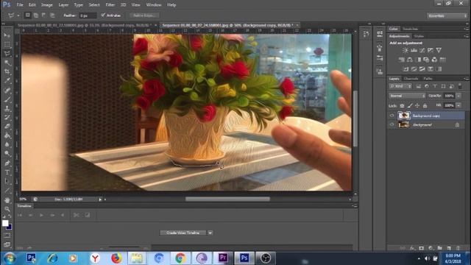Add a Brightness/Contrast adjustment
The image size is (471, 265).
[405, 50]
